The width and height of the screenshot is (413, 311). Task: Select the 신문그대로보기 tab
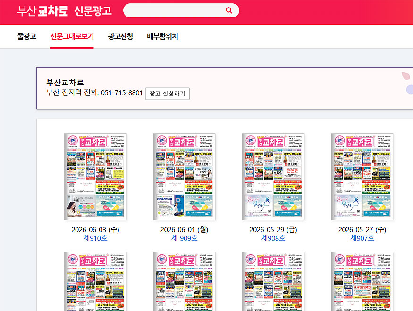pos(72,36)
